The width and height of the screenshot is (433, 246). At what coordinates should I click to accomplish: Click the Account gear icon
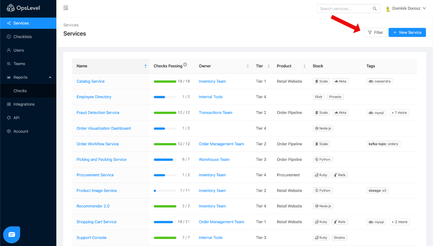9,131
